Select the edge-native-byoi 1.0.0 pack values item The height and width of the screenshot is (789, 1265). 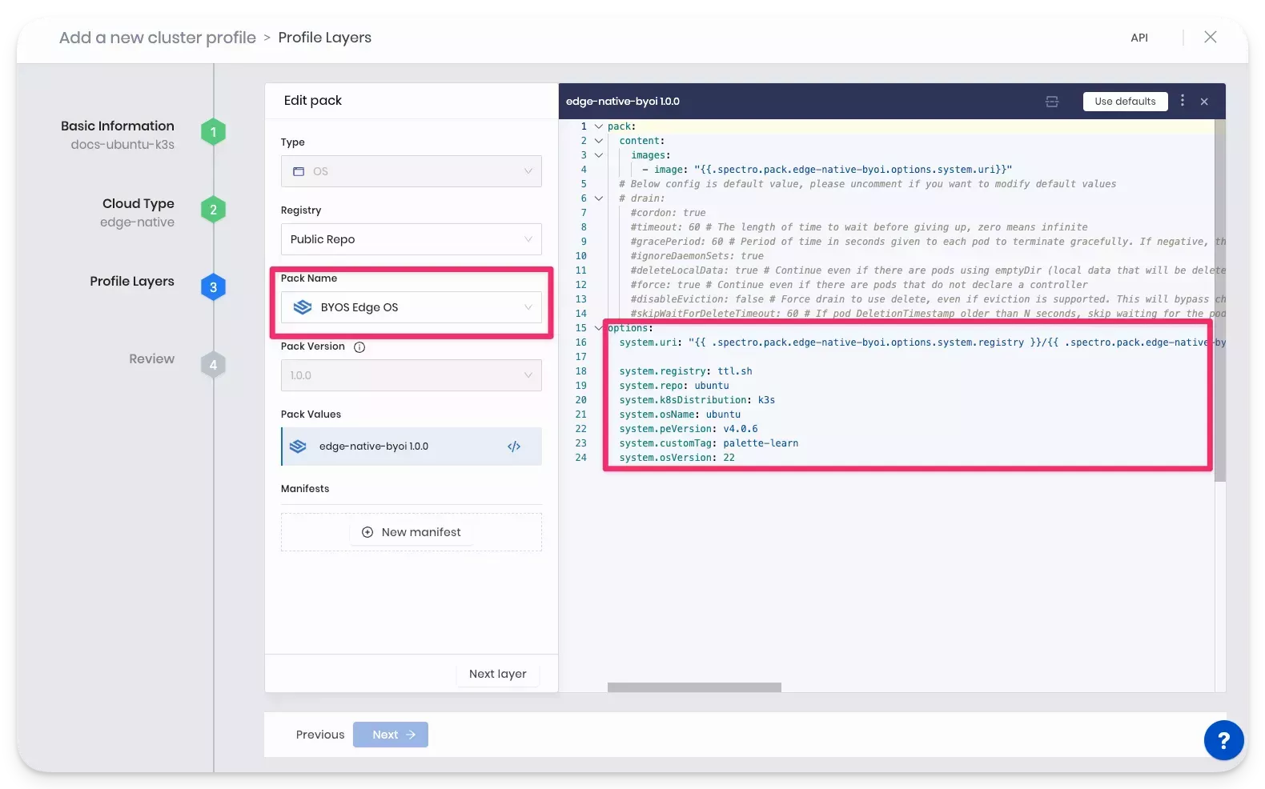412,447
